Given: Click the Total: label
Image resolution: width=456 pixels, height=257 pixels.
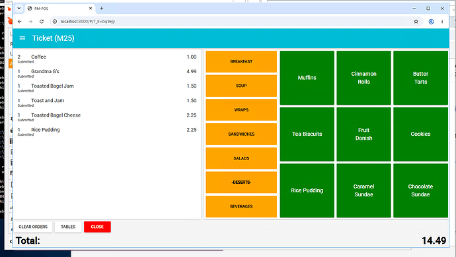Looking at the screenshot, I should pyautogui.click(x=28, y=241).
